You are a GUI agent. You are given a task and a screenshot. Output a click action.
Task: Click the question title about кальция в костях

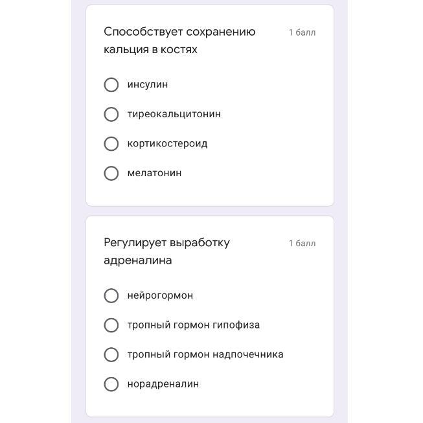click(x=179, y=40)
